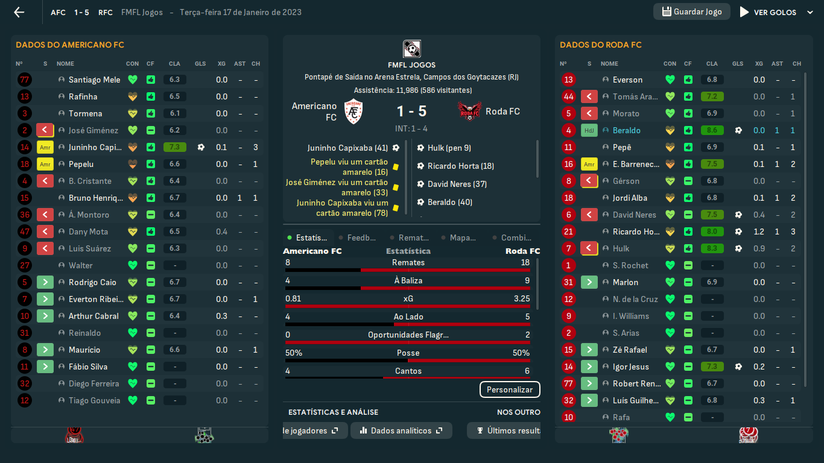Viewport: 824px width, 463px height.
Task: Click the back arrow icon
Action: pos(19,12)
